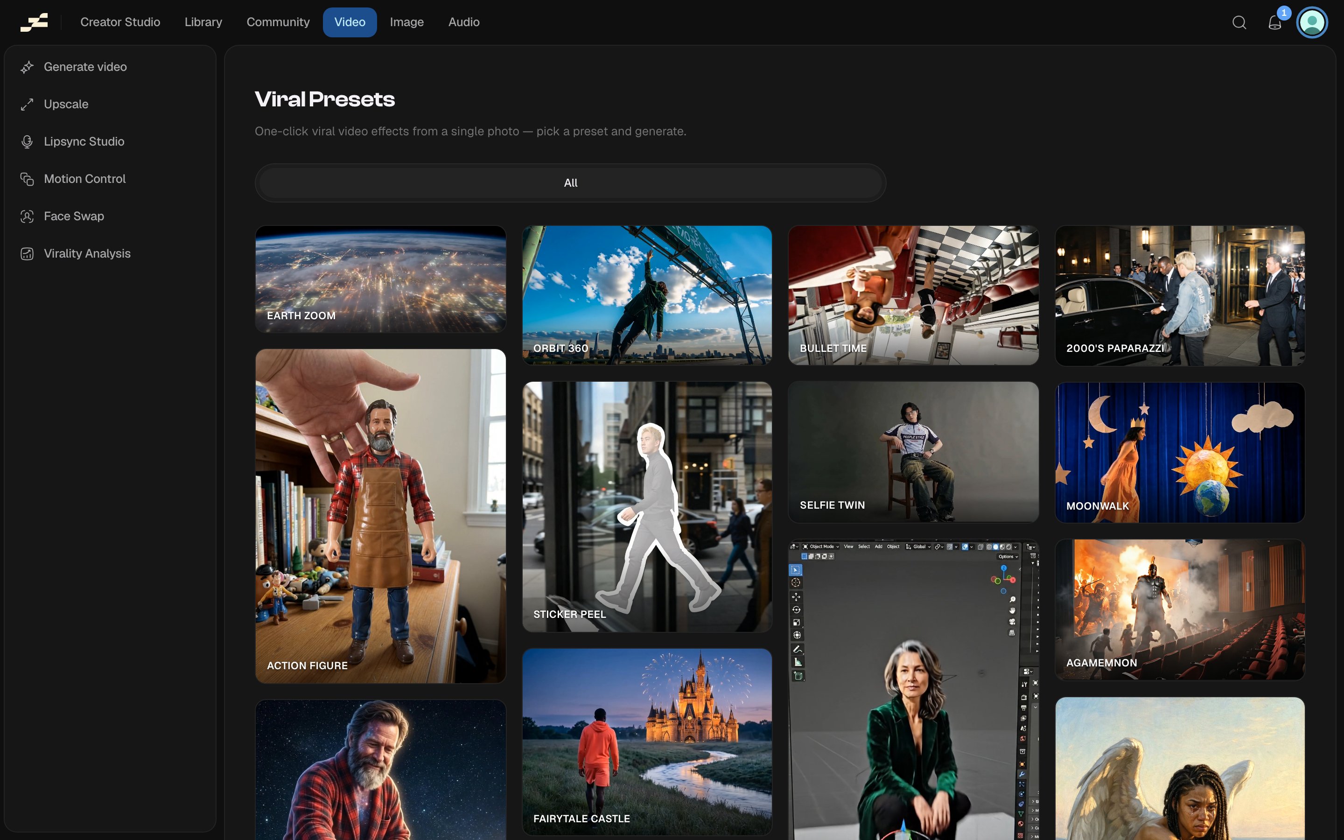Click the Virality Analysis chart icon
1344x840 pixels.
[x=27, y=254]
